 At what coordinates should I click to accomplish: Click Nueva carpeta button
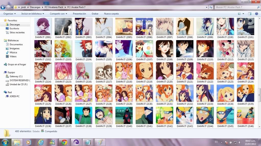coord(111,14)
